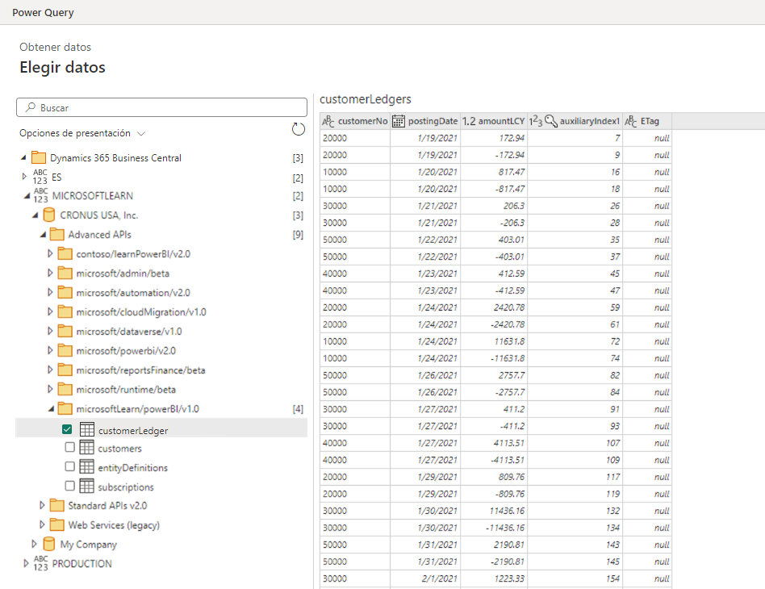Select the customers table label
The width and height of the screenshot is (765, 589).
[119, 448]
